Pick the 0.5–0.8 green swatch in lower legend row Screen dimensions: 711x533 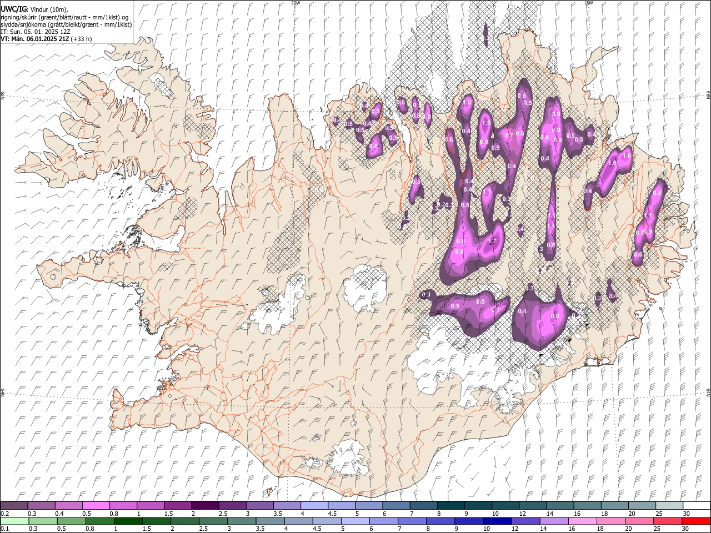click(x=71, y=521)
